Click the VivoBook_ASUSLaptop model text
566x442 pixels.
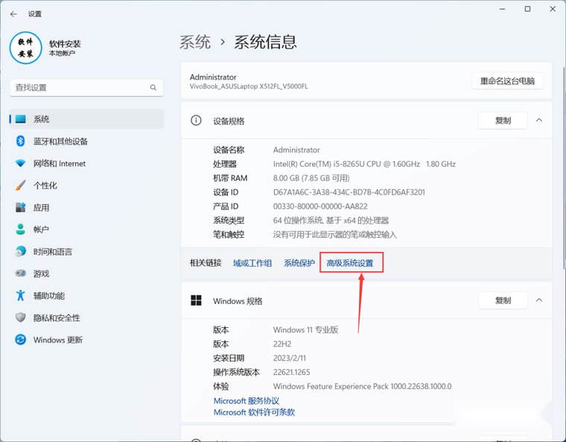(x=249, y=86)
